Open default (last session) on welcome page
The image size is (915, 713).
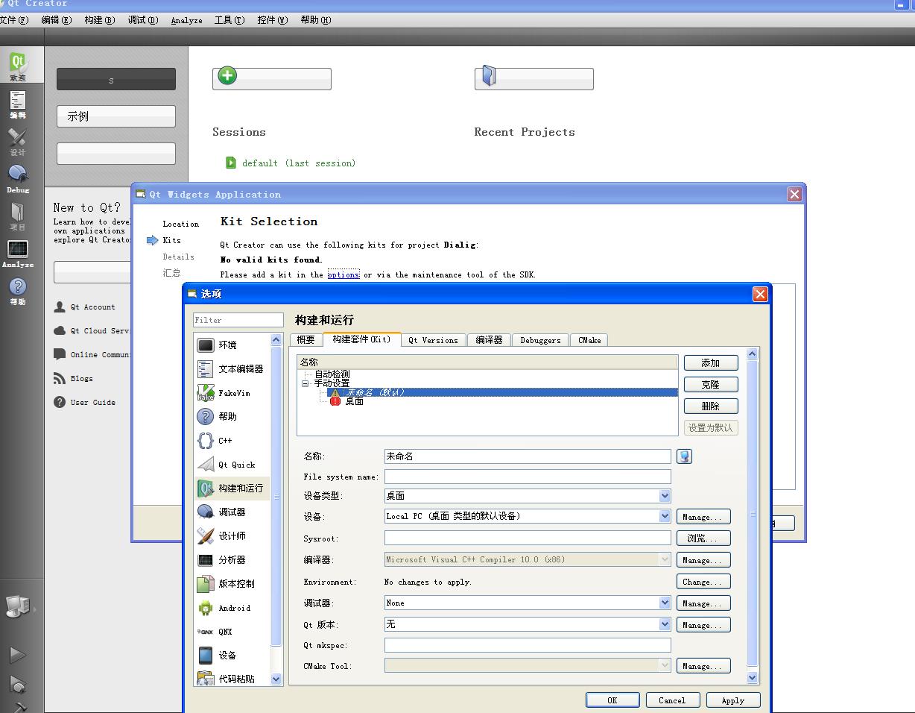coord(298,163)
